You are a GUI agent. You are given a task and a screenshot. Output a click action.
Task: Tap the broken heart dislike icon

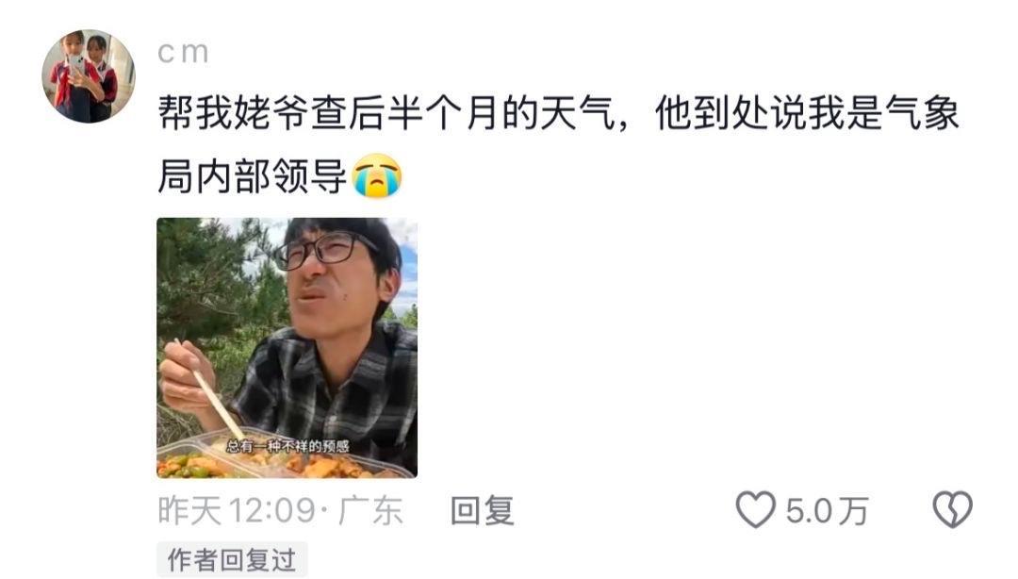[x=952, y=509]
